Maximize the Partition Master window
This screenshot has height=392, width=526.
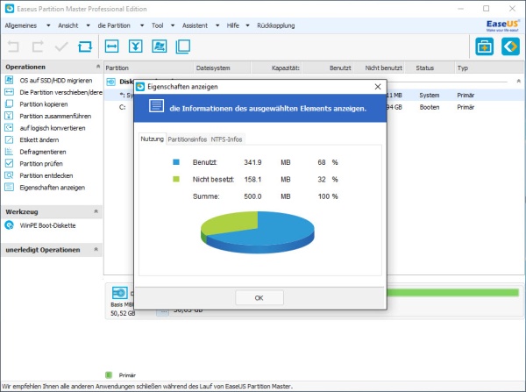pyautogui.click(x=486, y=9)
